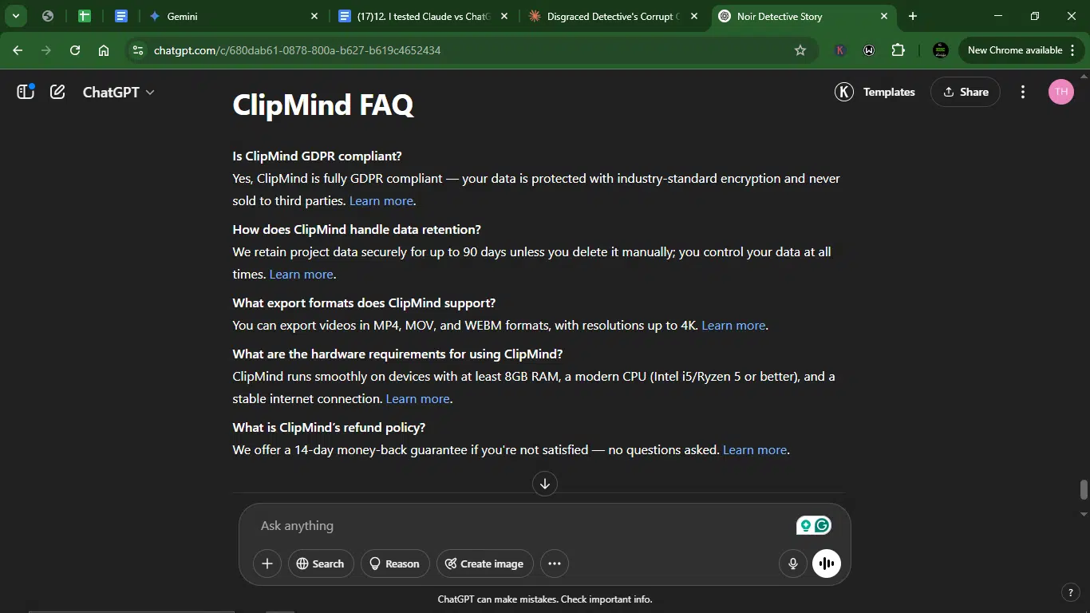Open the Chrome profile avatar
Image resolution: width=1090 pixels, height=613 pixels.
pyautogui.click(x=941, y=50)
